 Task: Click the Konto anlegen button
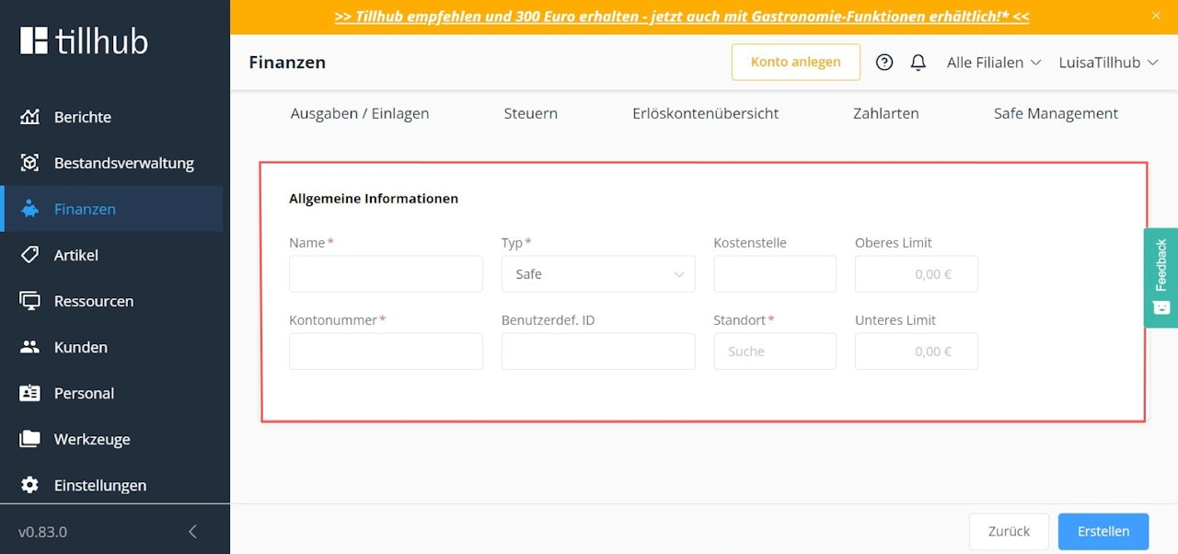795,63
